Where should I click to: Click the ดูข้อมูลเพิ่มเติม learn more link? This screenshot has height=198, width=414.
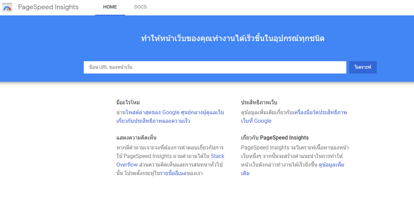click(293, 169)
